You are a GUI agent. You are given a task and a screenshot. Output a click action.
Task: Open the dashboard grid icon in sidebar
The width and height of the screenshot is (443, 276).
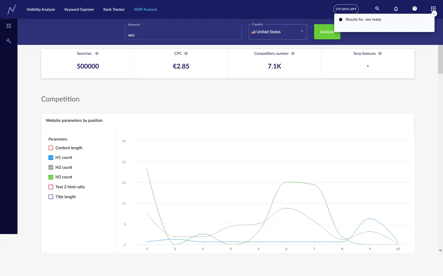(x=9, y=26)
